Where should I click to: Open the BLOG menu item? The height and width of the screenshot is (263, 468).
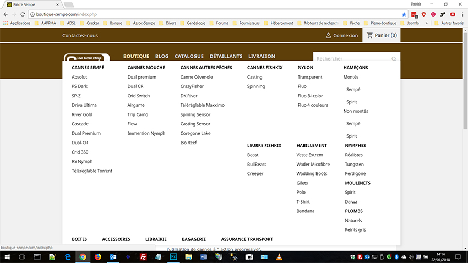tap(162, 56)
